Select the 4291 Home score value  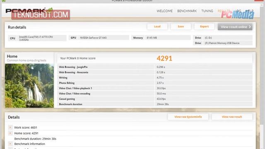(x=164, y=58)
